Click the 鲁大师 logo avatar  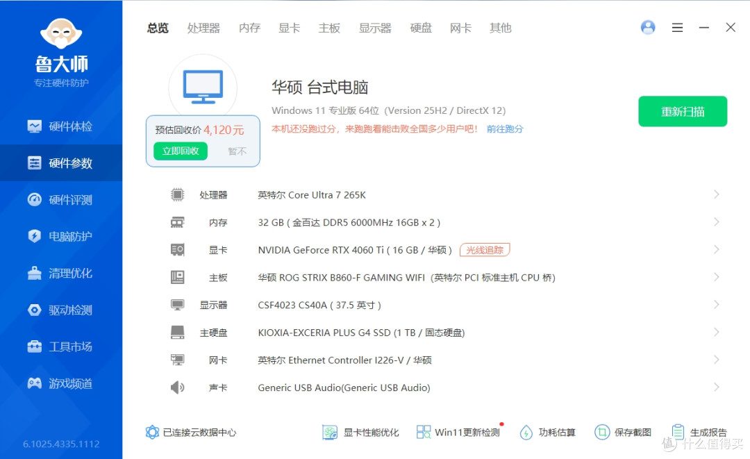(61, 33)
